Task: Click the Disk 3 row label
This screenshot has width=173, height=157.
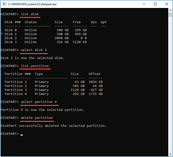Action: 11,42
